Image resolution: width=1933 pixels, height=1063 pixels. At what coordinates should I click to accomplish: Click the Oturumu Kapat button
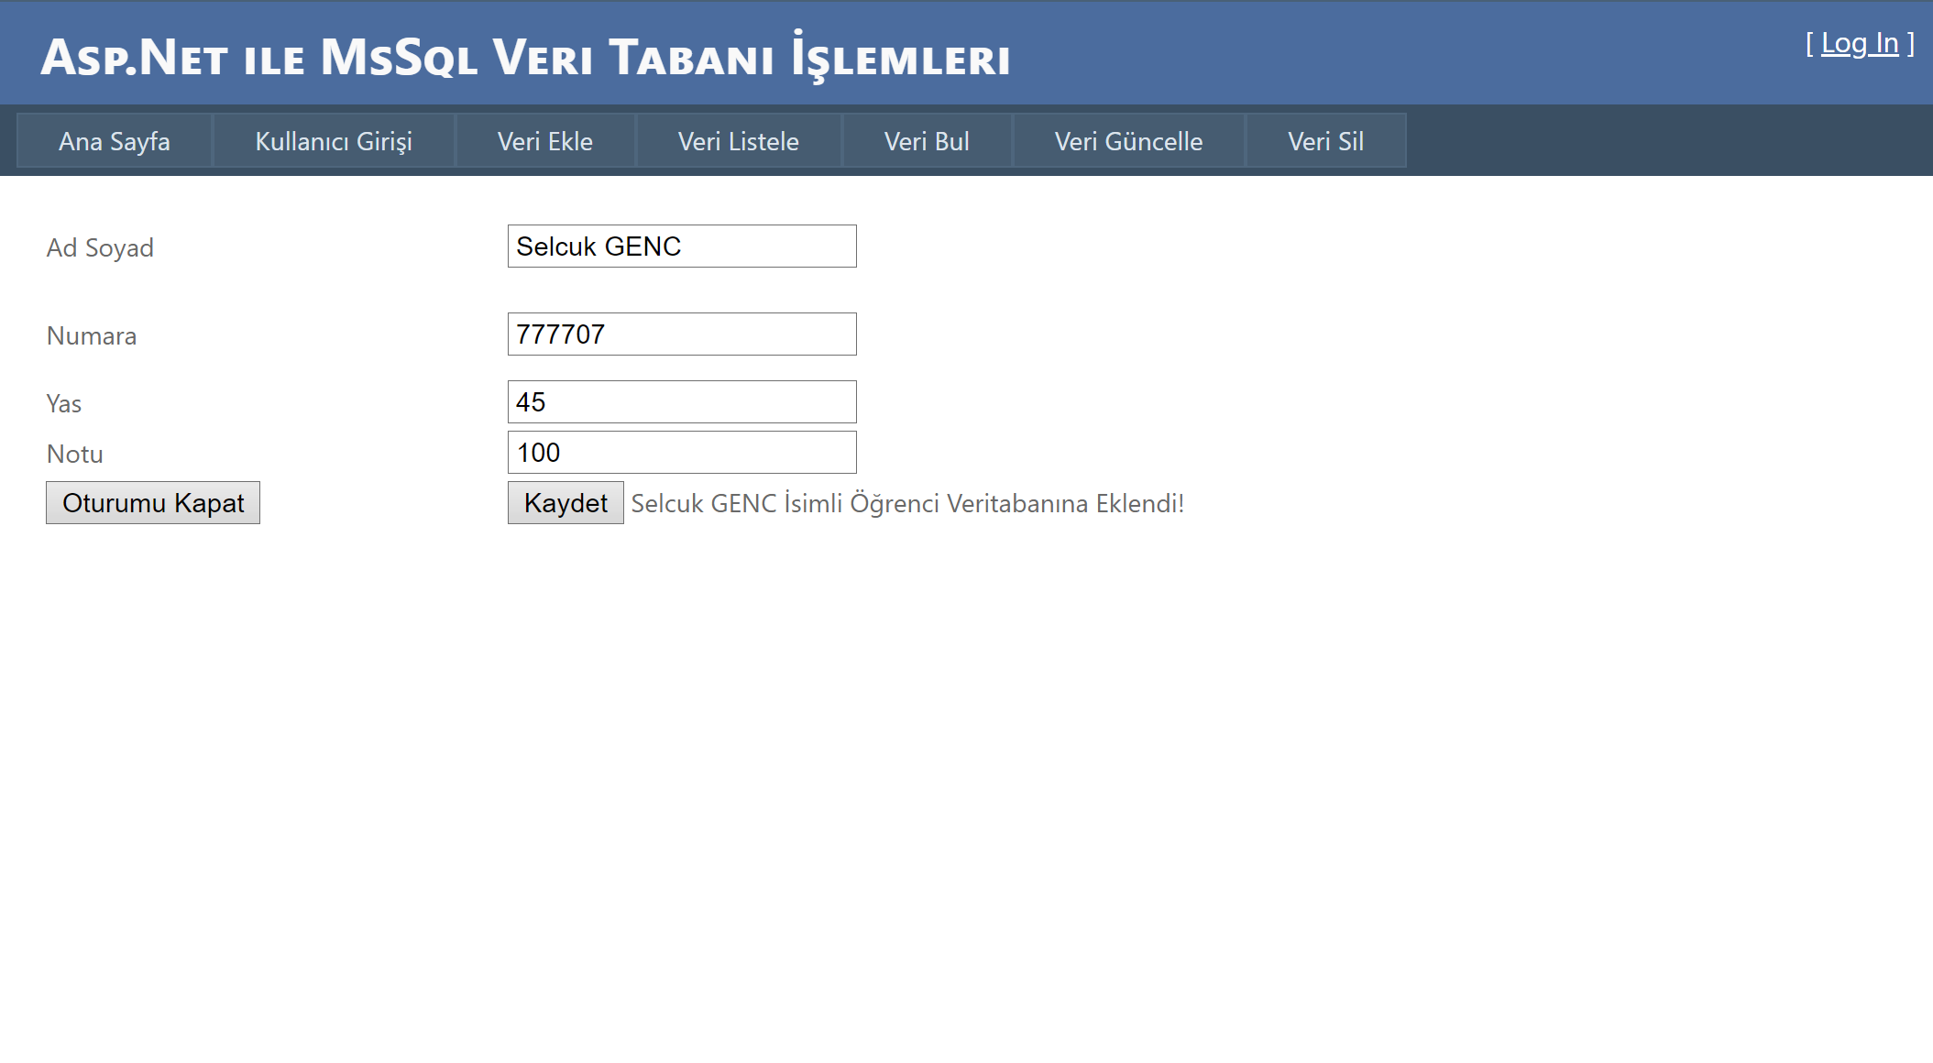click(153, 503)
